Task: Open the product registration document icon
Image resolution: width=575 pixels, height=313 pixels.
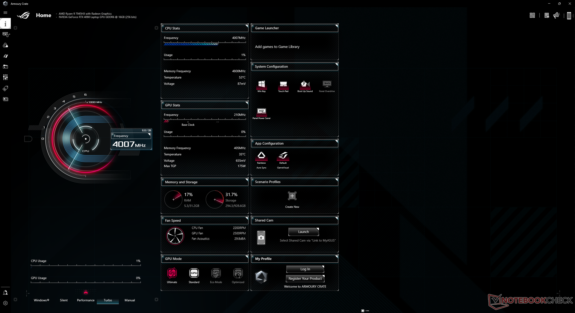Action: pos(547,15)
